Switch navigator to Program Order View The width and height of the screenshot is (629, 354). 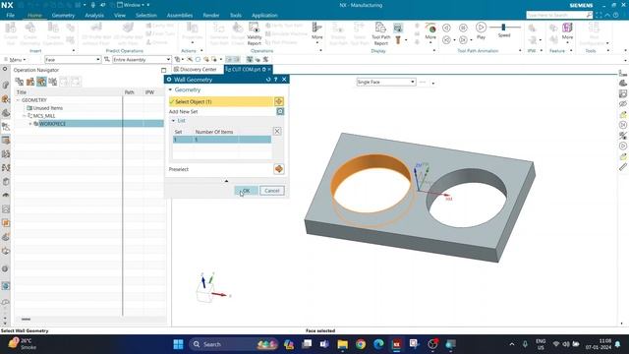(x=20, y=82)
